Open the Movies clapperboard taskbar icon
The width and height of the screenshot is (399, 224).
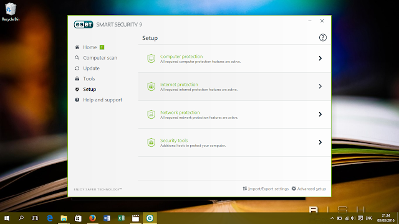coord(135,218)
